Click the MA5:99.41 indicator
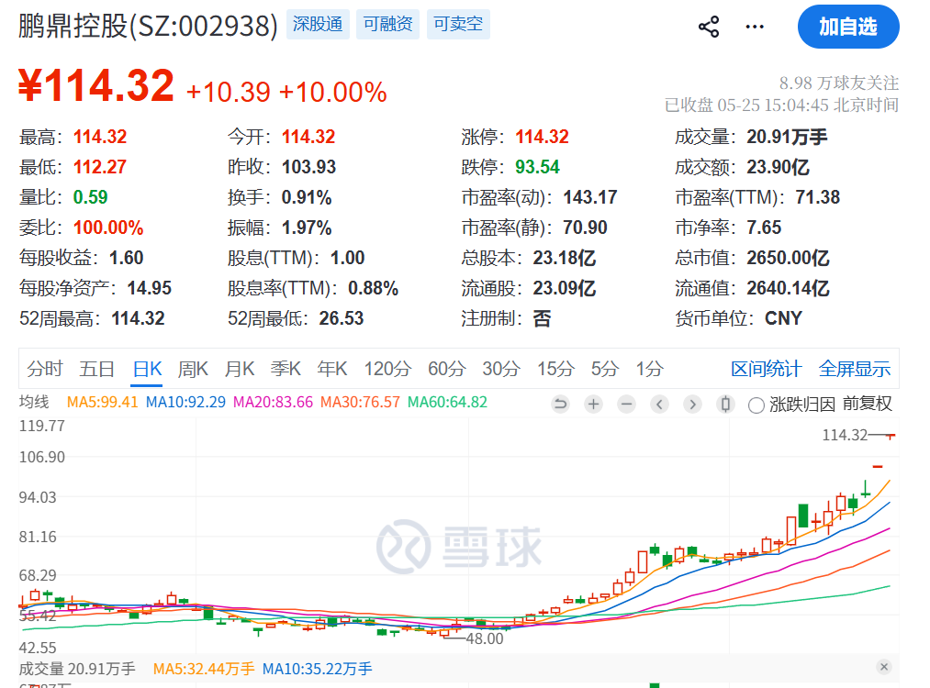930x688 pixels. (102, 402)
